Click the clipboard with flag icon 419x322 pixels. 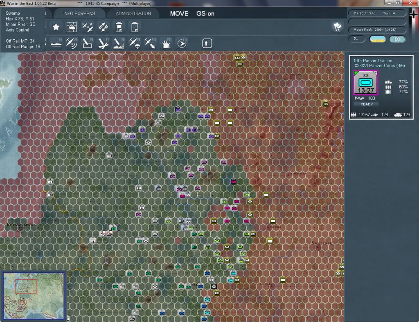tap(119, 27)
